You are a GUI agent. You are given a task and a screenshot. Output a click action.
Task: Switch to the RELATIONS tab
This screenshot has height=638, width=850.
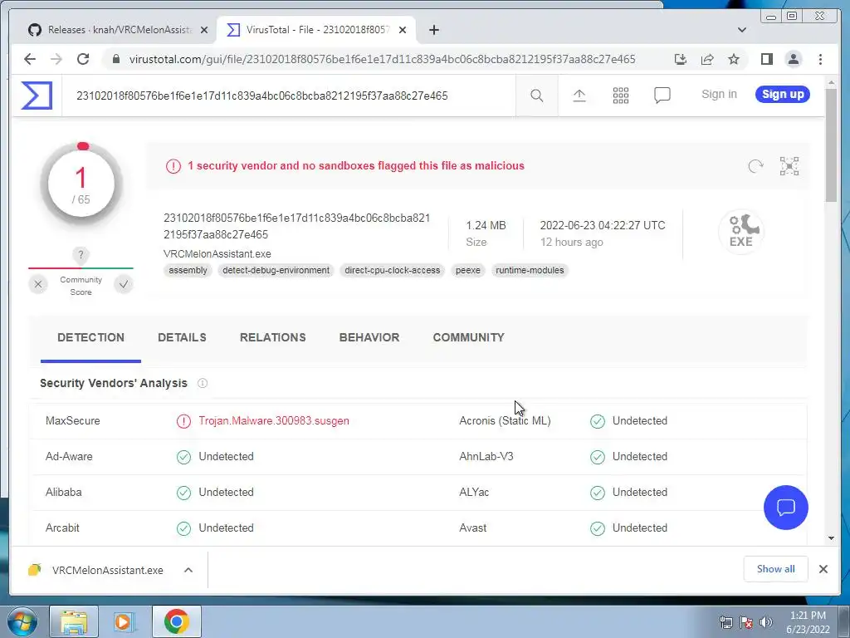(x=272, y=337)
